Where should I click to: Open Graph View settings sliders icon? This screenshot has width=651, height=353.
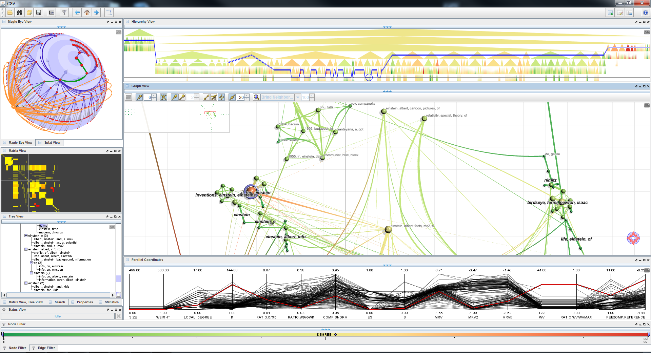[x=129, y=97]
